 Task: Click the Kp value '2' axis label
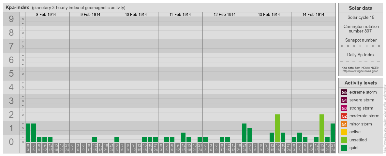pos(11,114)
